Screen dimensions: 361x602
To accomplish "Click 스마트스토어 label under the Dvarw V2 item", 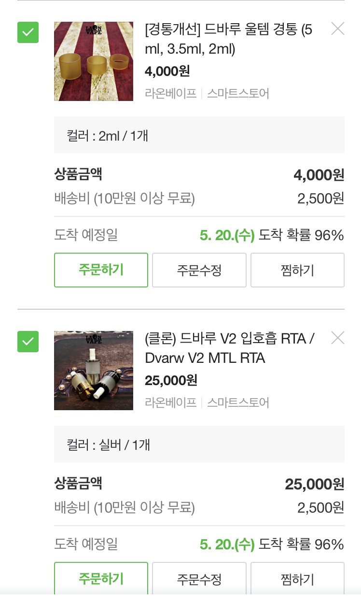I will tap(238, 402).
